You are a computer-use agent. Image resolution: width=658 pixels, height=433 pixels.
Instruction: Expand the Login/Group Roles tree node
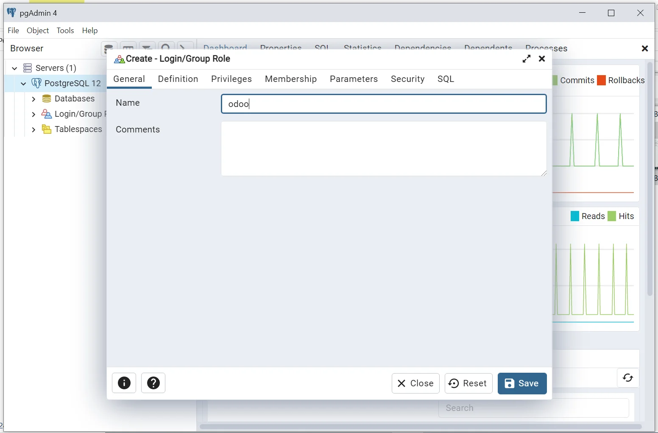pyautogui.click(x=33, y=114)
